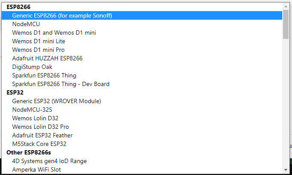Viewport: 292px width, 175px height.
Task: Click the scrollbar up arrow
Action: (286, 6)
